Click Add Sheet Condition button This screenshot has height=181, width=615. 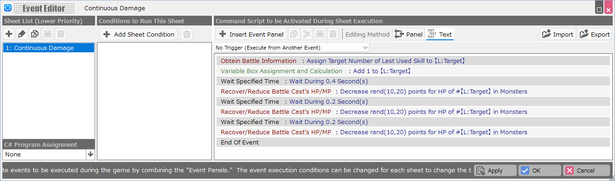click(139, 34)
